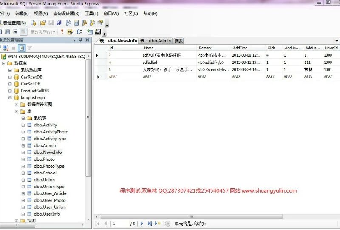Open the Community (社区) menu
The width and height of the screenshot is (340, 230).
pos(131,14)
